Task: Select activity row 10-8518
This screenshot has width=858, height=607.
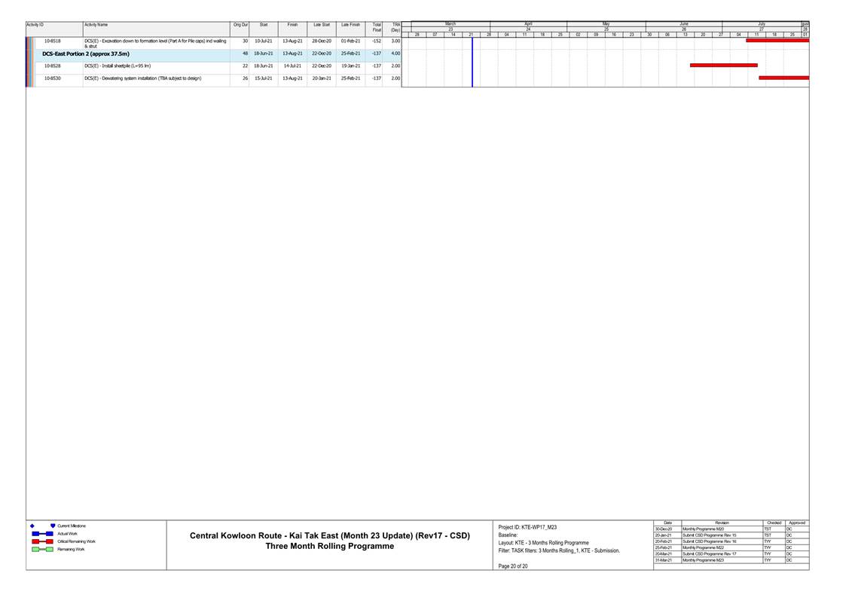Action: click(53, 41)
